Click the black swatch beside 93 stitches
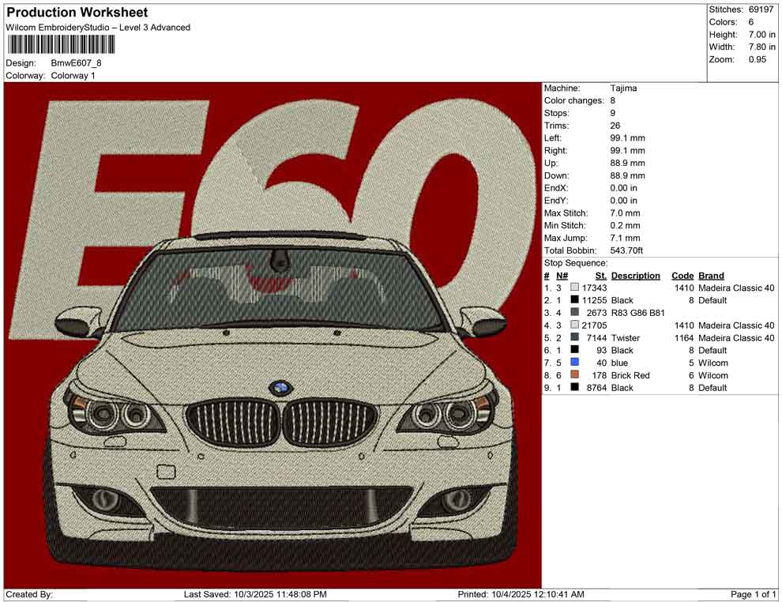 (574, 350)
